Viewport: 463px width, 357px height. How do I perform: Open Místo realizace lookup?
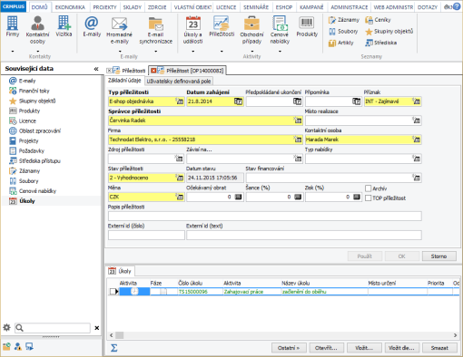(x=417, y=121)
